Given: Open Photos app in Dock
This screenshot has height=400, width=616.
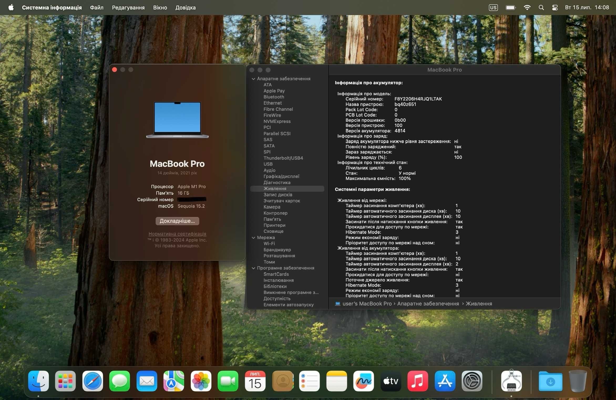Looking at the screenshot, I should tap(201, 381).
